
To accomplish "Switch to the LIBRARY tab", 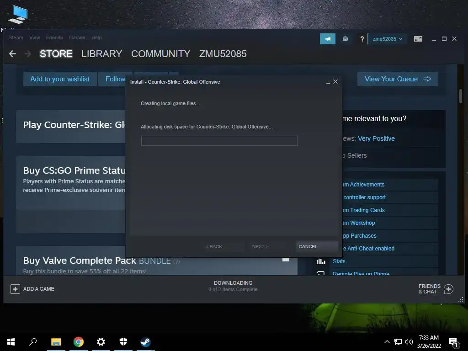I will point(102,54).
